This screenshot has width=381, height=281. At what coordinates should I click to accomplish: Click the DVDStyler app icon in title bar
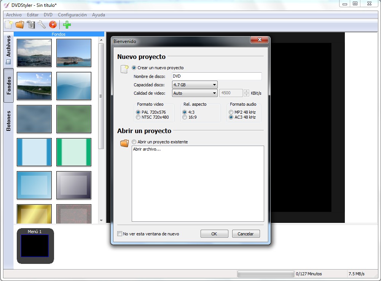point(6,5)
